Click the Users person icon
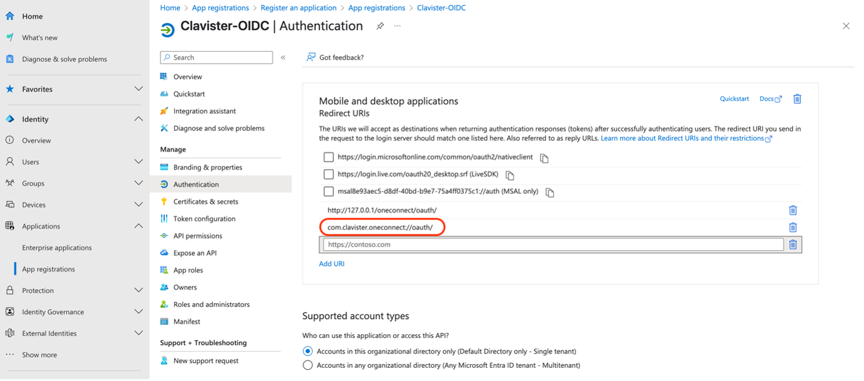Image resolution: width=864 pixels, height=381 pixels. coord(9,162)
